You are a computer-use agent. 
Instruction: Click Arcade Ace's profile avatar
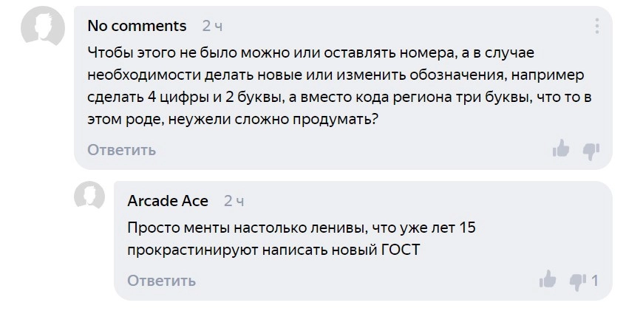coord(89,196)
